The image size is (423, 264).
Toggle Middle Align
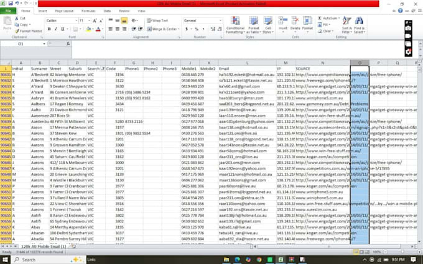pyautogui.click(x=118, y=20)
